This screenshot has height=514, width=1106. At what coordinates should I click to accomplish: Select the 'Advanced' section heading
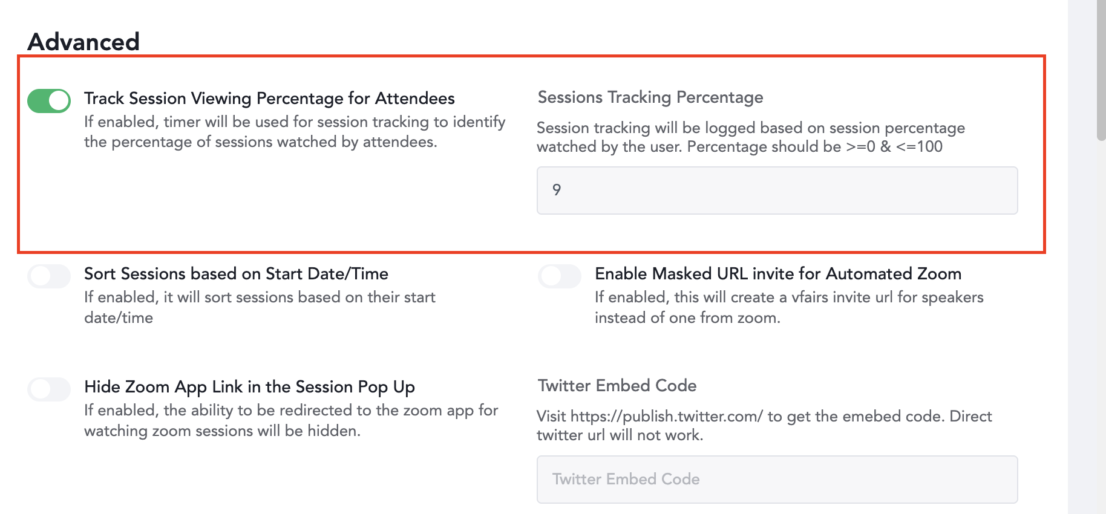click(83, 42)
